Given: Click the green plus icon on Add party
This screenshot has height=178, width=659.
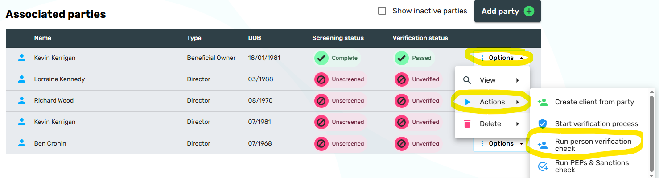Looking at the screenshot, I should [529, 11].
